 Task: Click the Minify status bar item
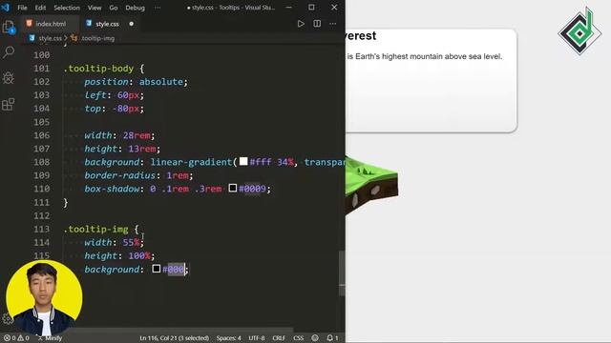point(50,338)
